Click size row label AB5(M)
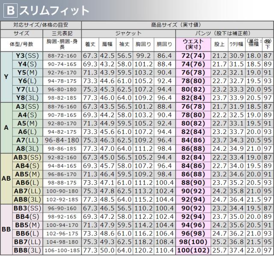The width and height of the screenshot is (274, 256). click(x=27, y=174)
